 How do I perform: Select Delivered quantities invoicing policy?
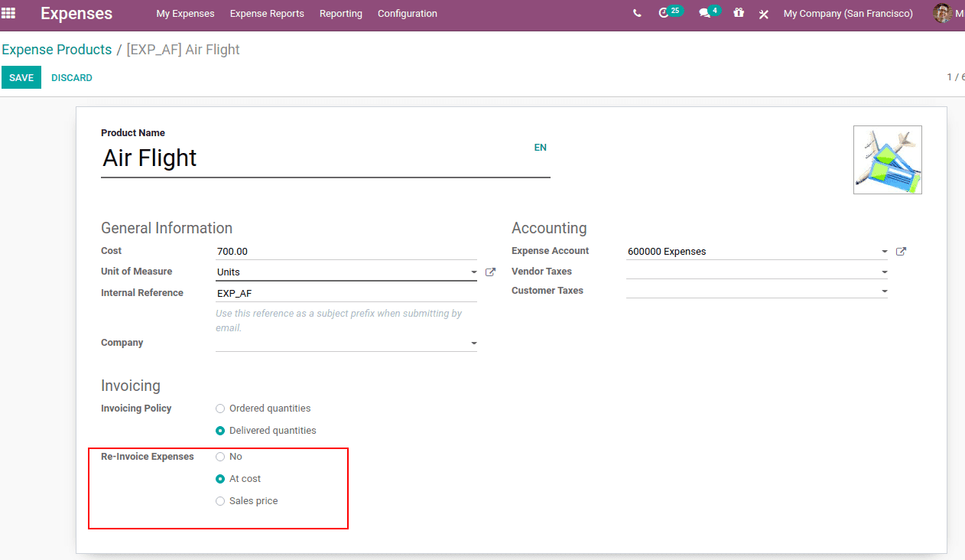tap(220, 431)
